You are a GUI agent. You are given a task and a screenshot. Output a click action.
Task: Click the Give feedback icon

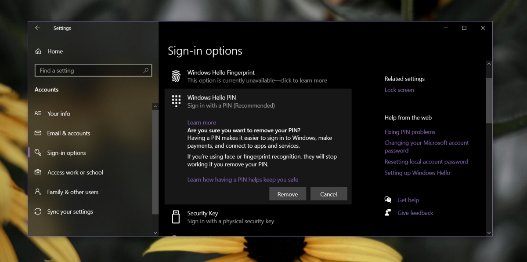(x=388, y=212)
